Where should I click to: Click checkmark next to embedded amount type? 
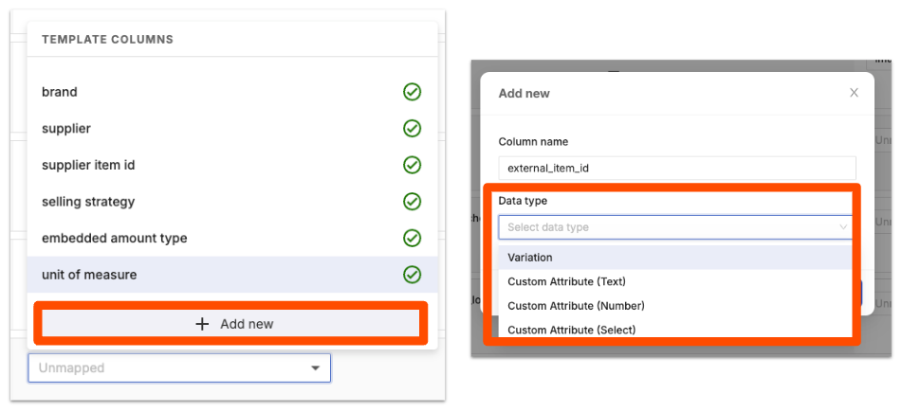[x=412, y=238]
